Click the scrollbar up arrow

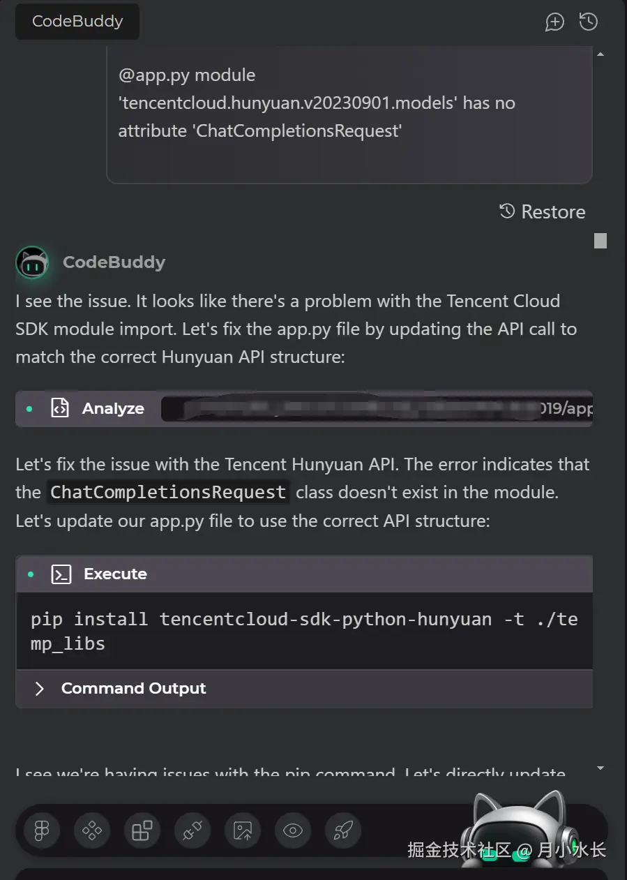(600, 54)
